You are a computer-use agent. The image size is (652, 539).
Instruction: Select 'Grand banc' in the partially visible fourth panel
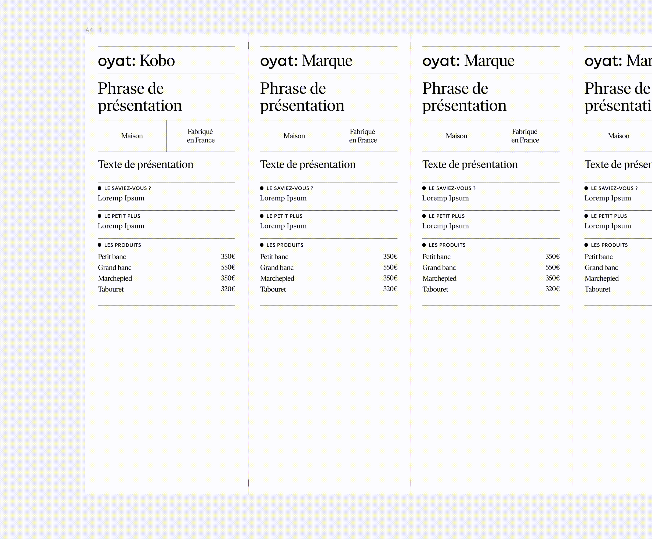(601, 268)
